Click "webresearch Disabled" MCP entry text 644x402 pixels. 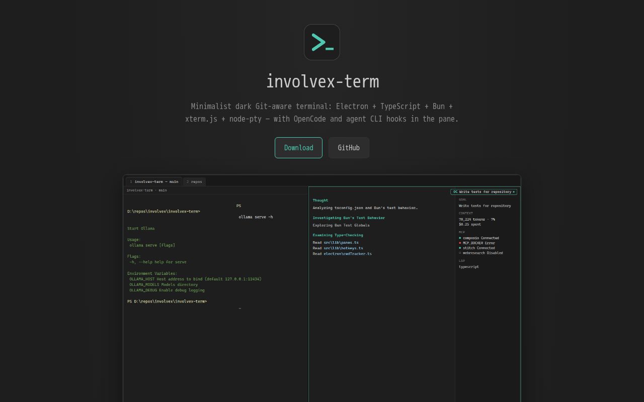pos(483,253)
